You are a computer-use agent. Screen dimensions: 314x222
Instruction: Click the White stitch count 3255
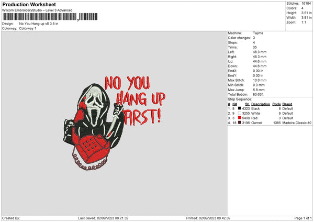point(246,114)
